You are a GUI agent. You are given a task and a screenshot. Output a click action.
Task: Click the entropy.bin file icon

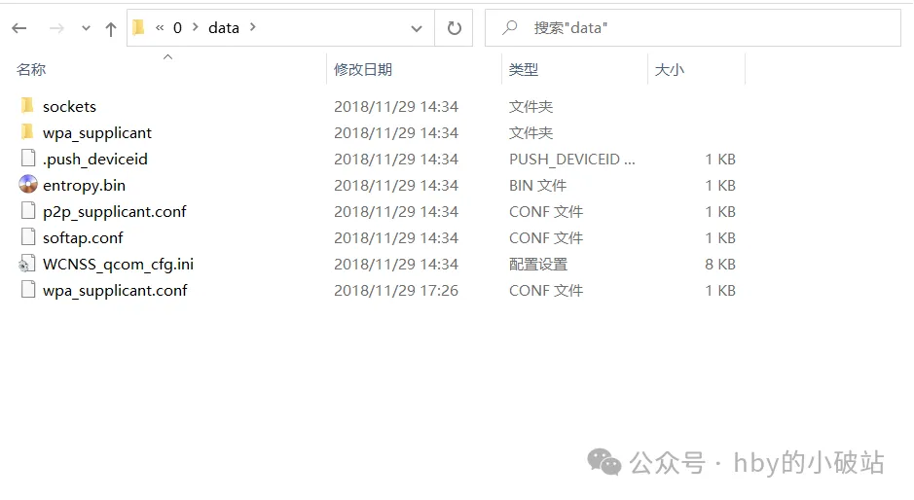27,185
